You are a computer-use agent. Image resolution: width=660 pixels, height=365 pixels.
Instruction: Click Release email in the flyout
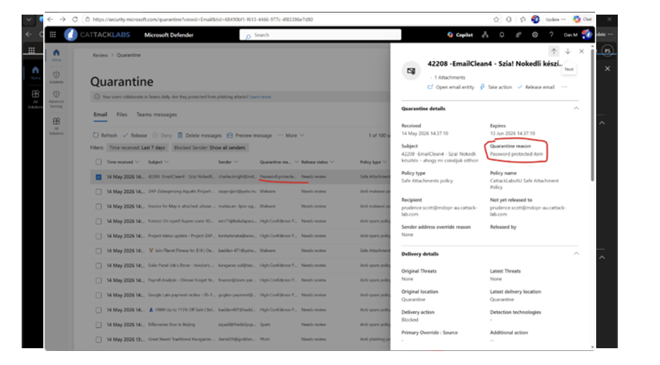(536, 87)
